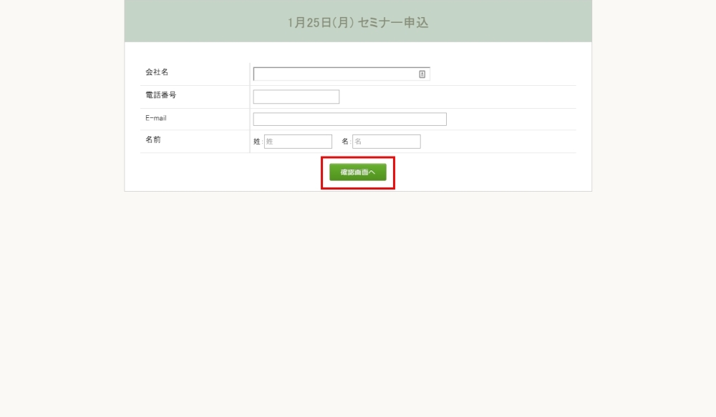
Task: Focus the 電話番号 phone number input
Action: pyautogui.click(x=296, y=97)
